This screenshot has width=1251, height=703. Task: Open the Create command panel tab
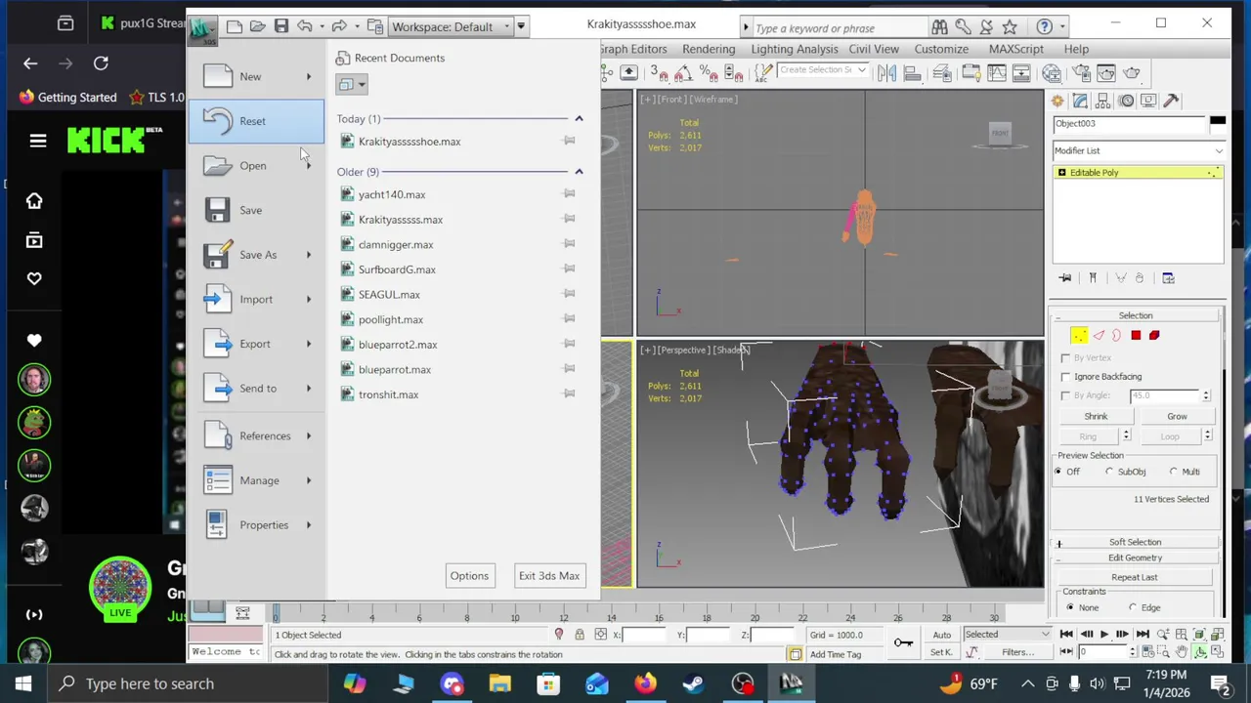pyautogui.click(x=1057, y=101)
